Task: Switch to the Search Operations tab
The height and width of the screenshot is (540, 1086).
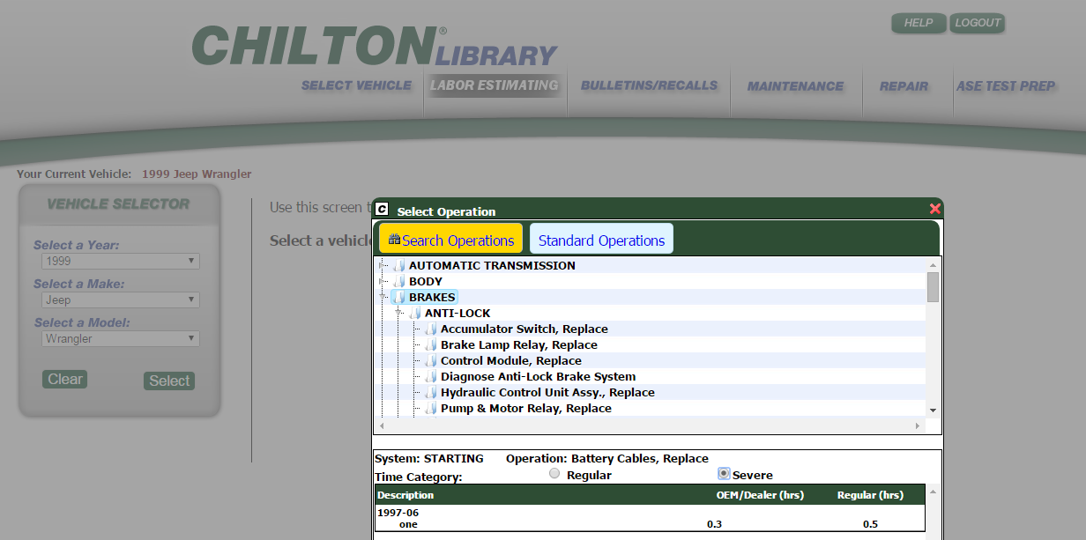Action: pos(450,240)
